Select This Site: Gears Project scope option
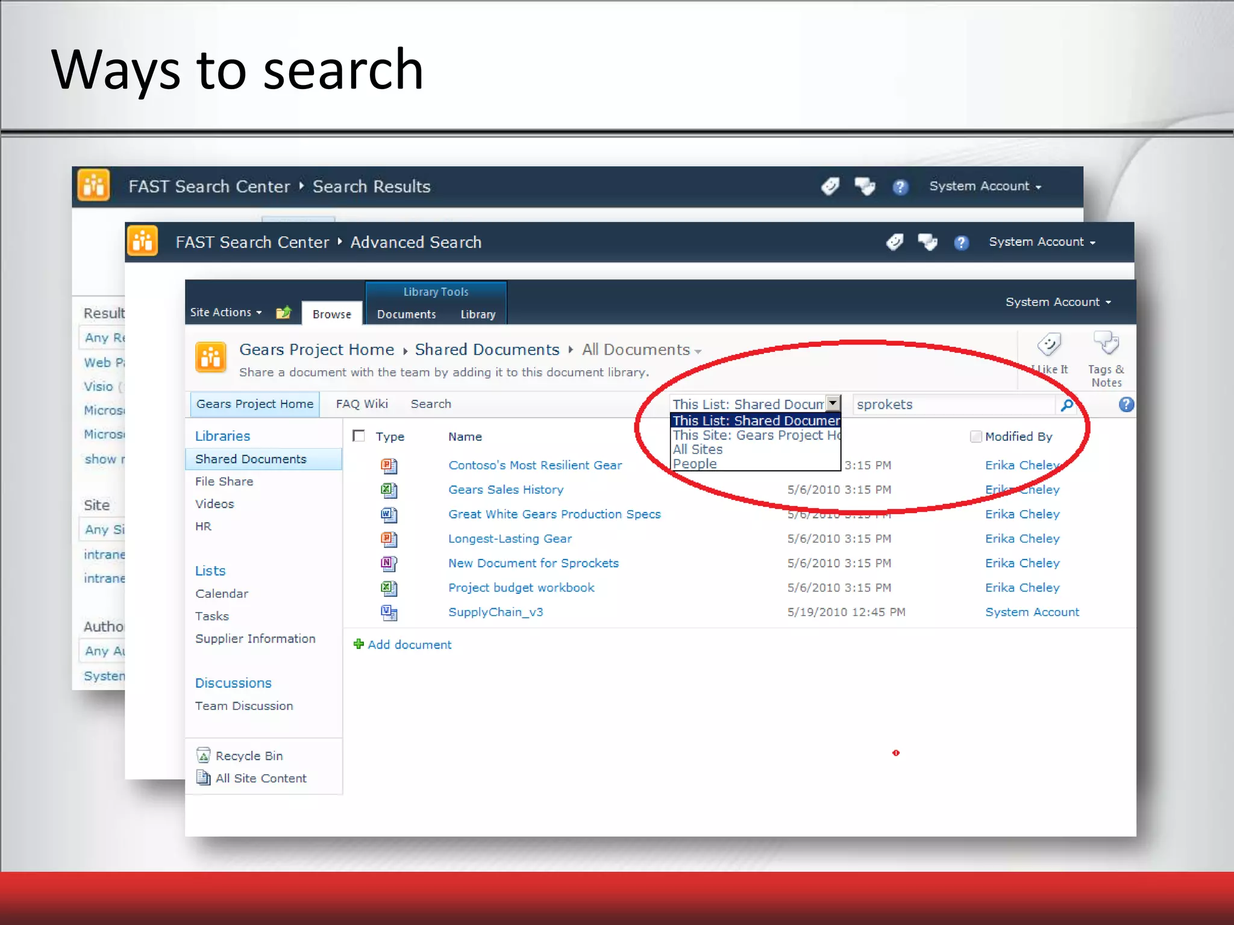Image resolution: width=1234 pixels, height=925 pixels. coord(756,435)
